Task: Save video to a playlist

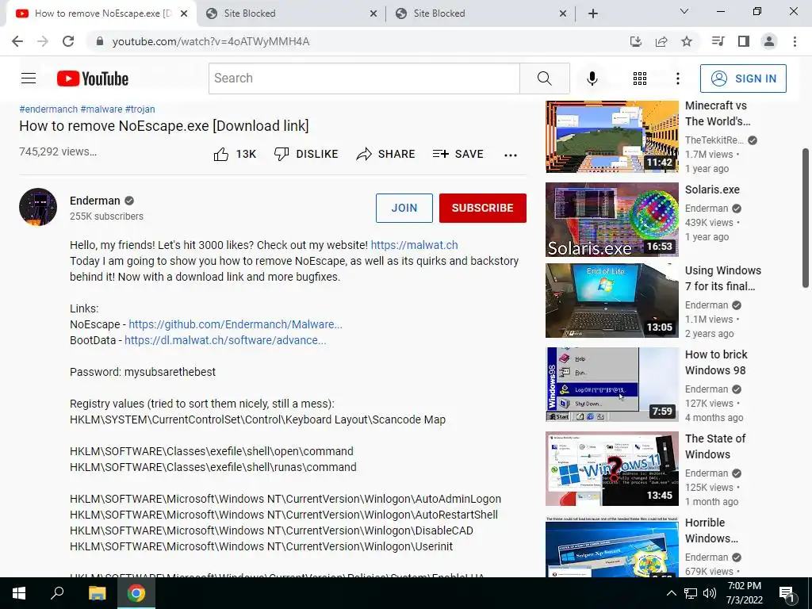Action: (x=458, y=154)
